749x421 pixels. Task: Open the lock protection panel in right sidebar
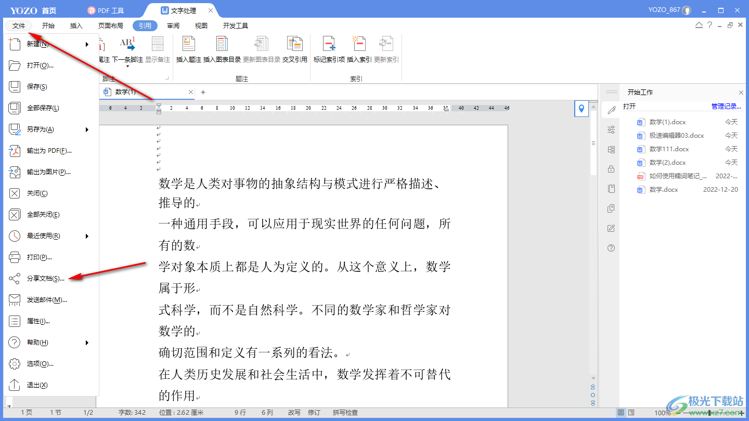pos(611,169)
